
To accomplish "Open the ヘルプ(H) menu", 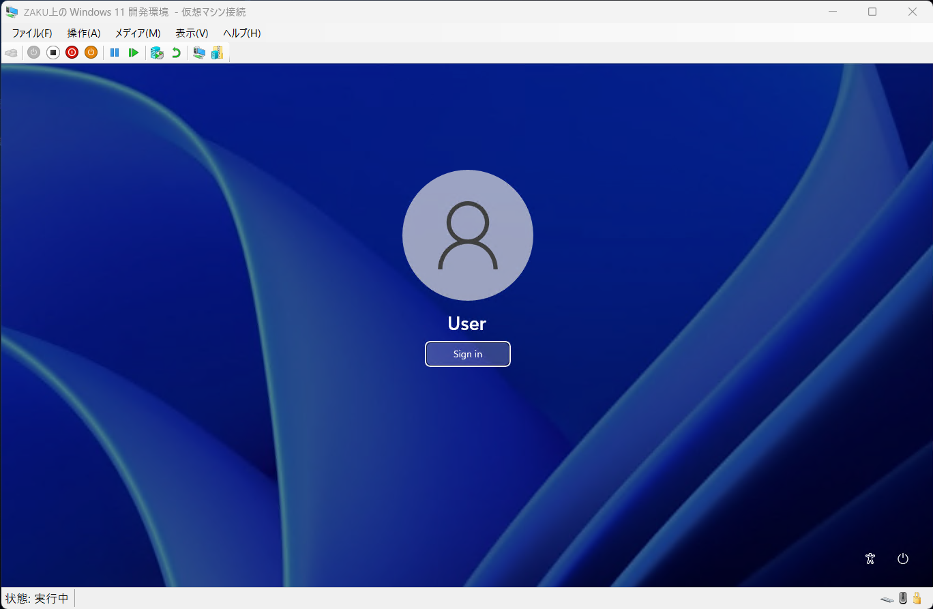I will (x=241, y=33).
